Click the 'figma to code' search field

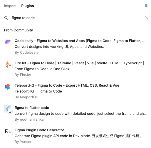coord(75,18)
